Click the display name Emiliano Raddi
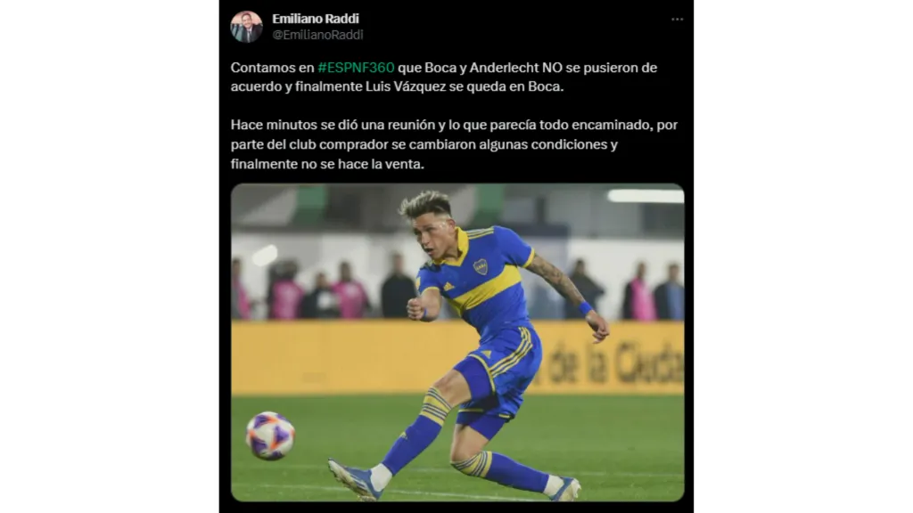 click(315, 19)
